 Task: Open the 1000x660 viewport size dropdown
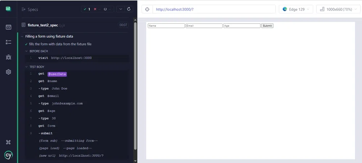tap(338, 9)
